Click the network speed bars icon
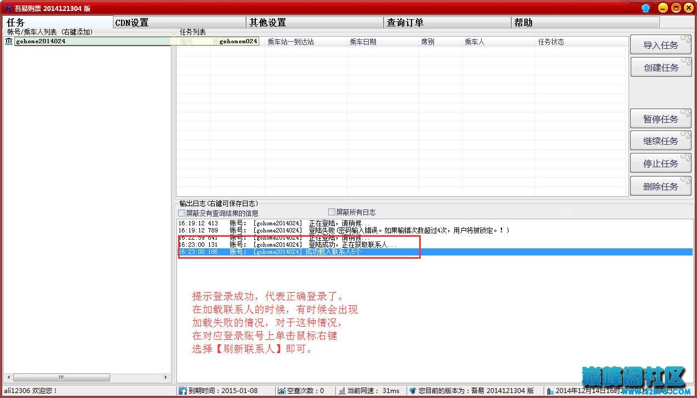Viewport: 697px width, 398px height. click(342, 391)
